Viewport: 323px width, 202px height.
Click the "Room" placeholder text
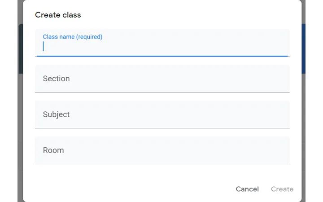[x=53, y=150]
